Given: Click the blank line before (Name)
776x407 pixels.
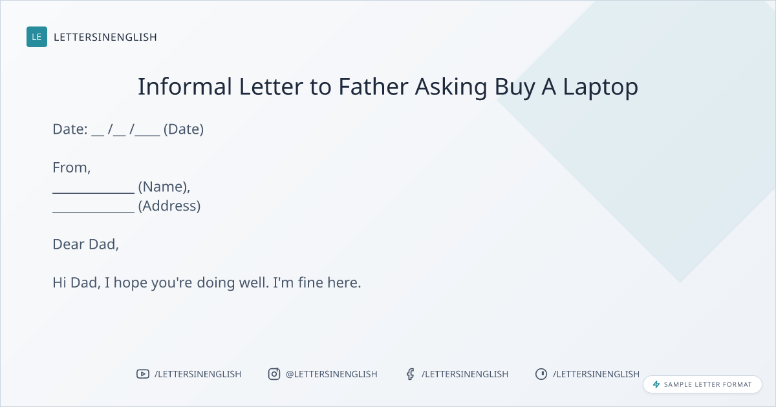Looking at the screenshot, I should 93,190.
